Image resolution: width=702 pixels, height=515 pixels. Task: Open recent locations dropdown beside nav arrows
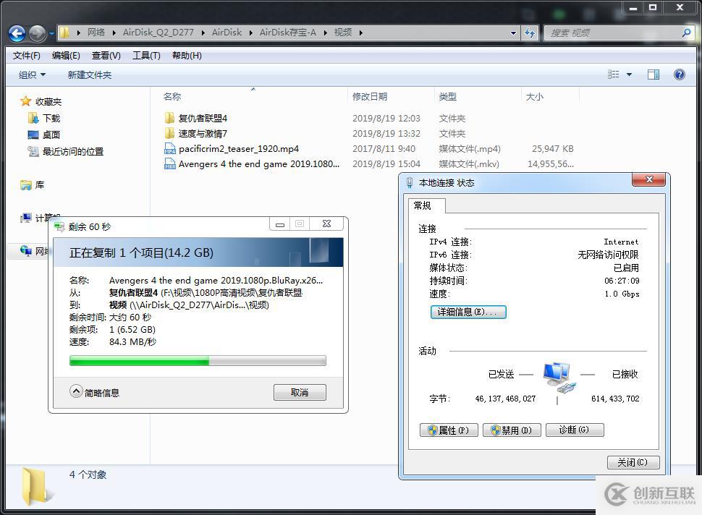click(51, 33)
